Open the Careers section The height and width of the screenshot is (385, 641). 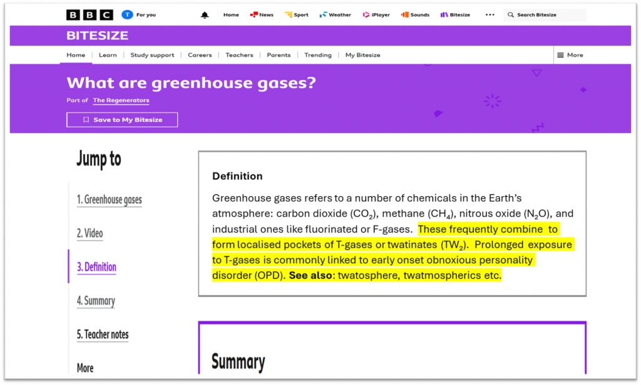200,55
